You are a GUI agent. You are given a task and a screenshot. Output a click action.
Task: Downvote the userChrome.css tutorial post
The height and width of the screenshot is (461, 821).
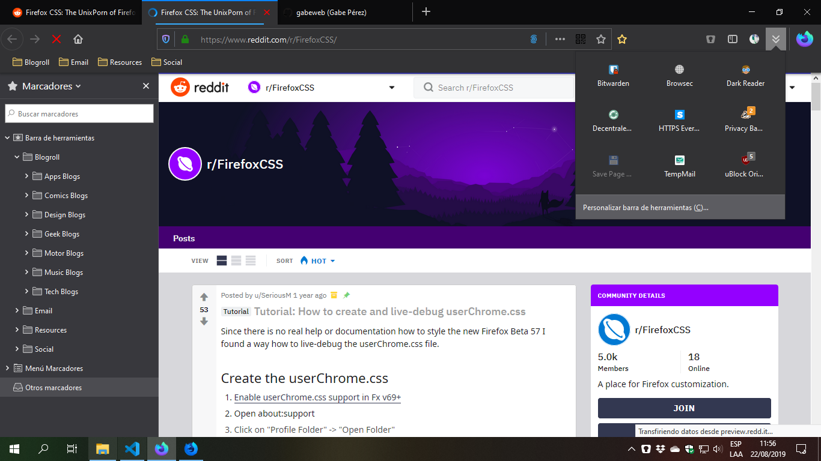(x=204, y=322)
